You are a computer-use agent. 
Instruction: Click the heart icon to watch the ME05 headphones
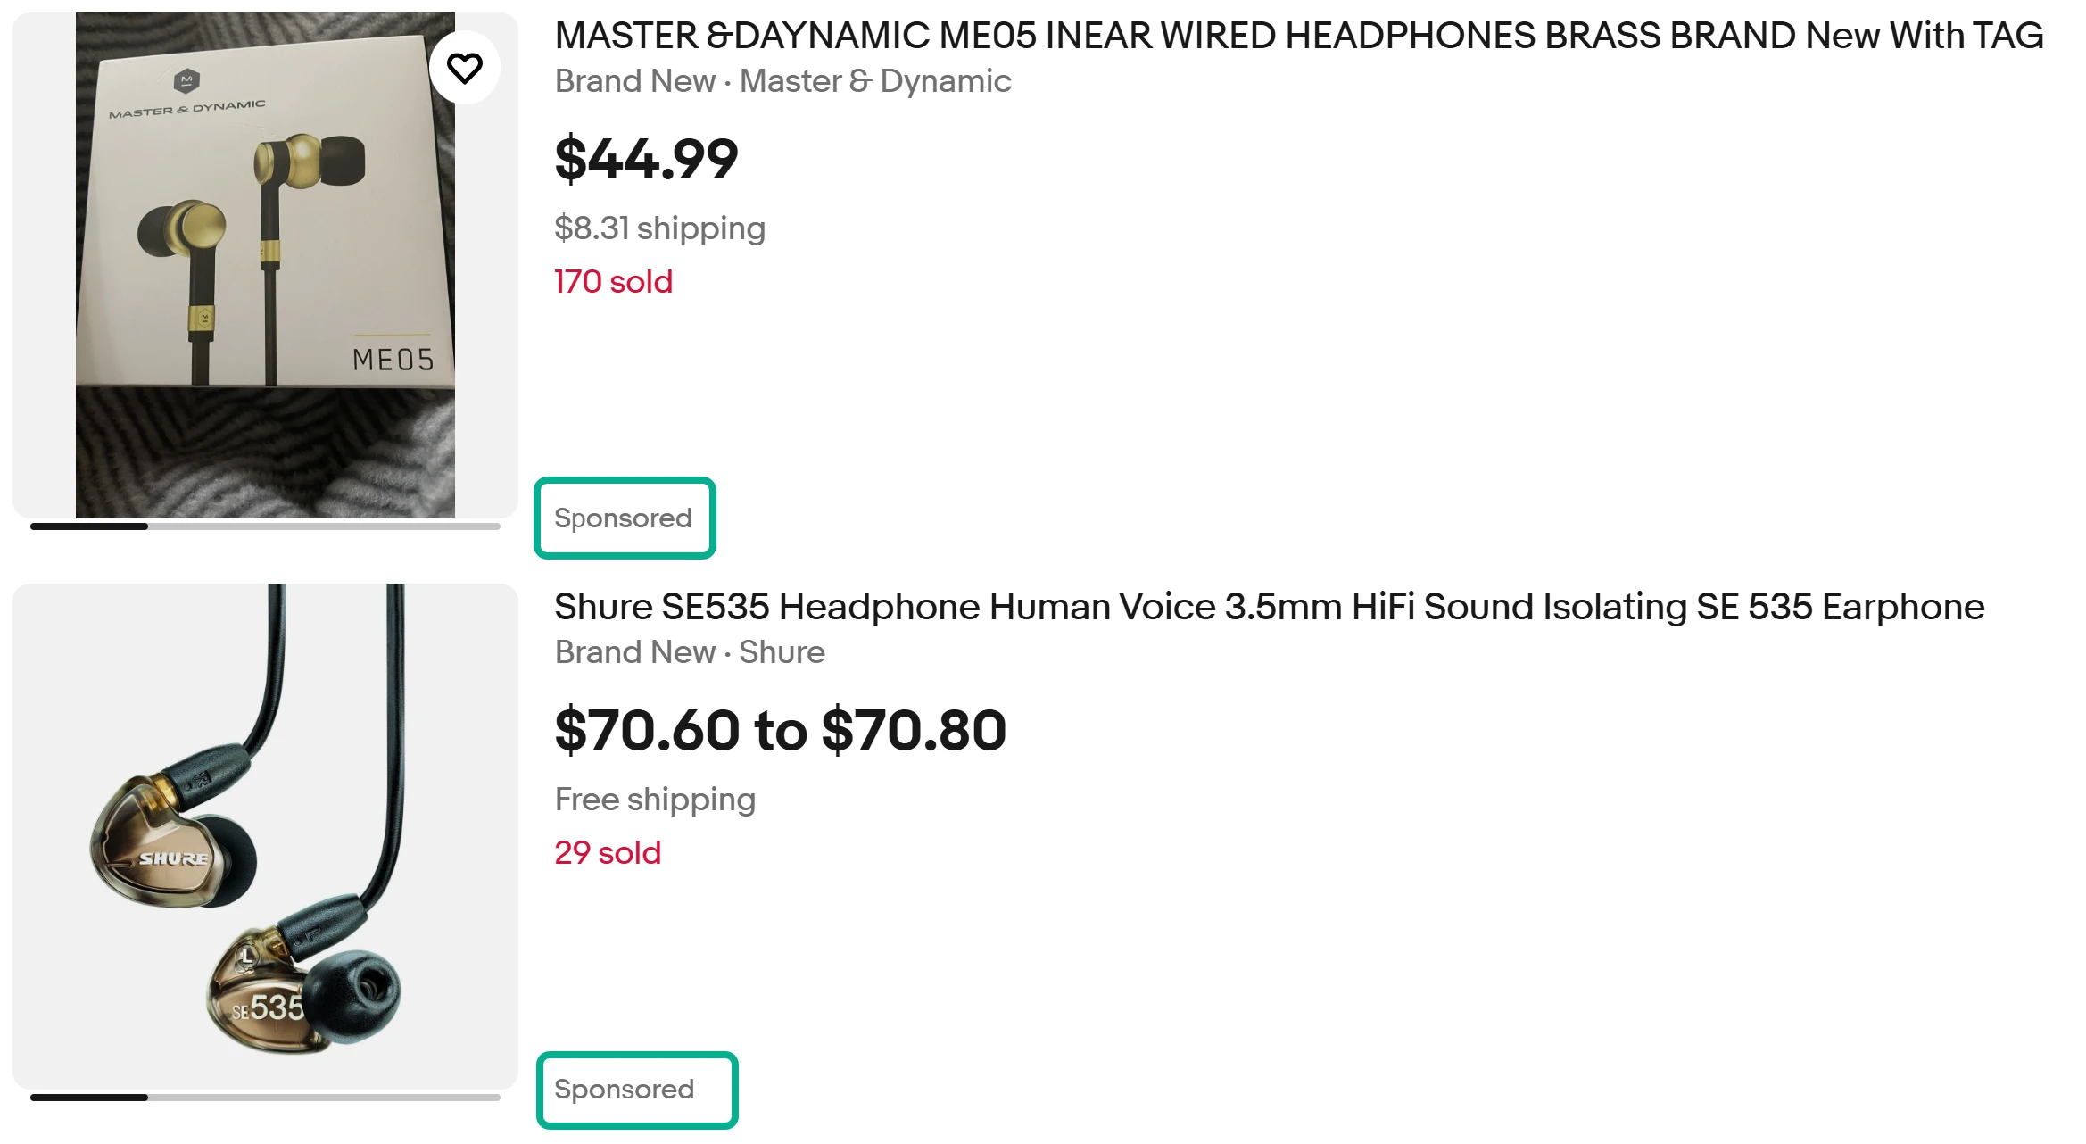(x=466, y=67)
